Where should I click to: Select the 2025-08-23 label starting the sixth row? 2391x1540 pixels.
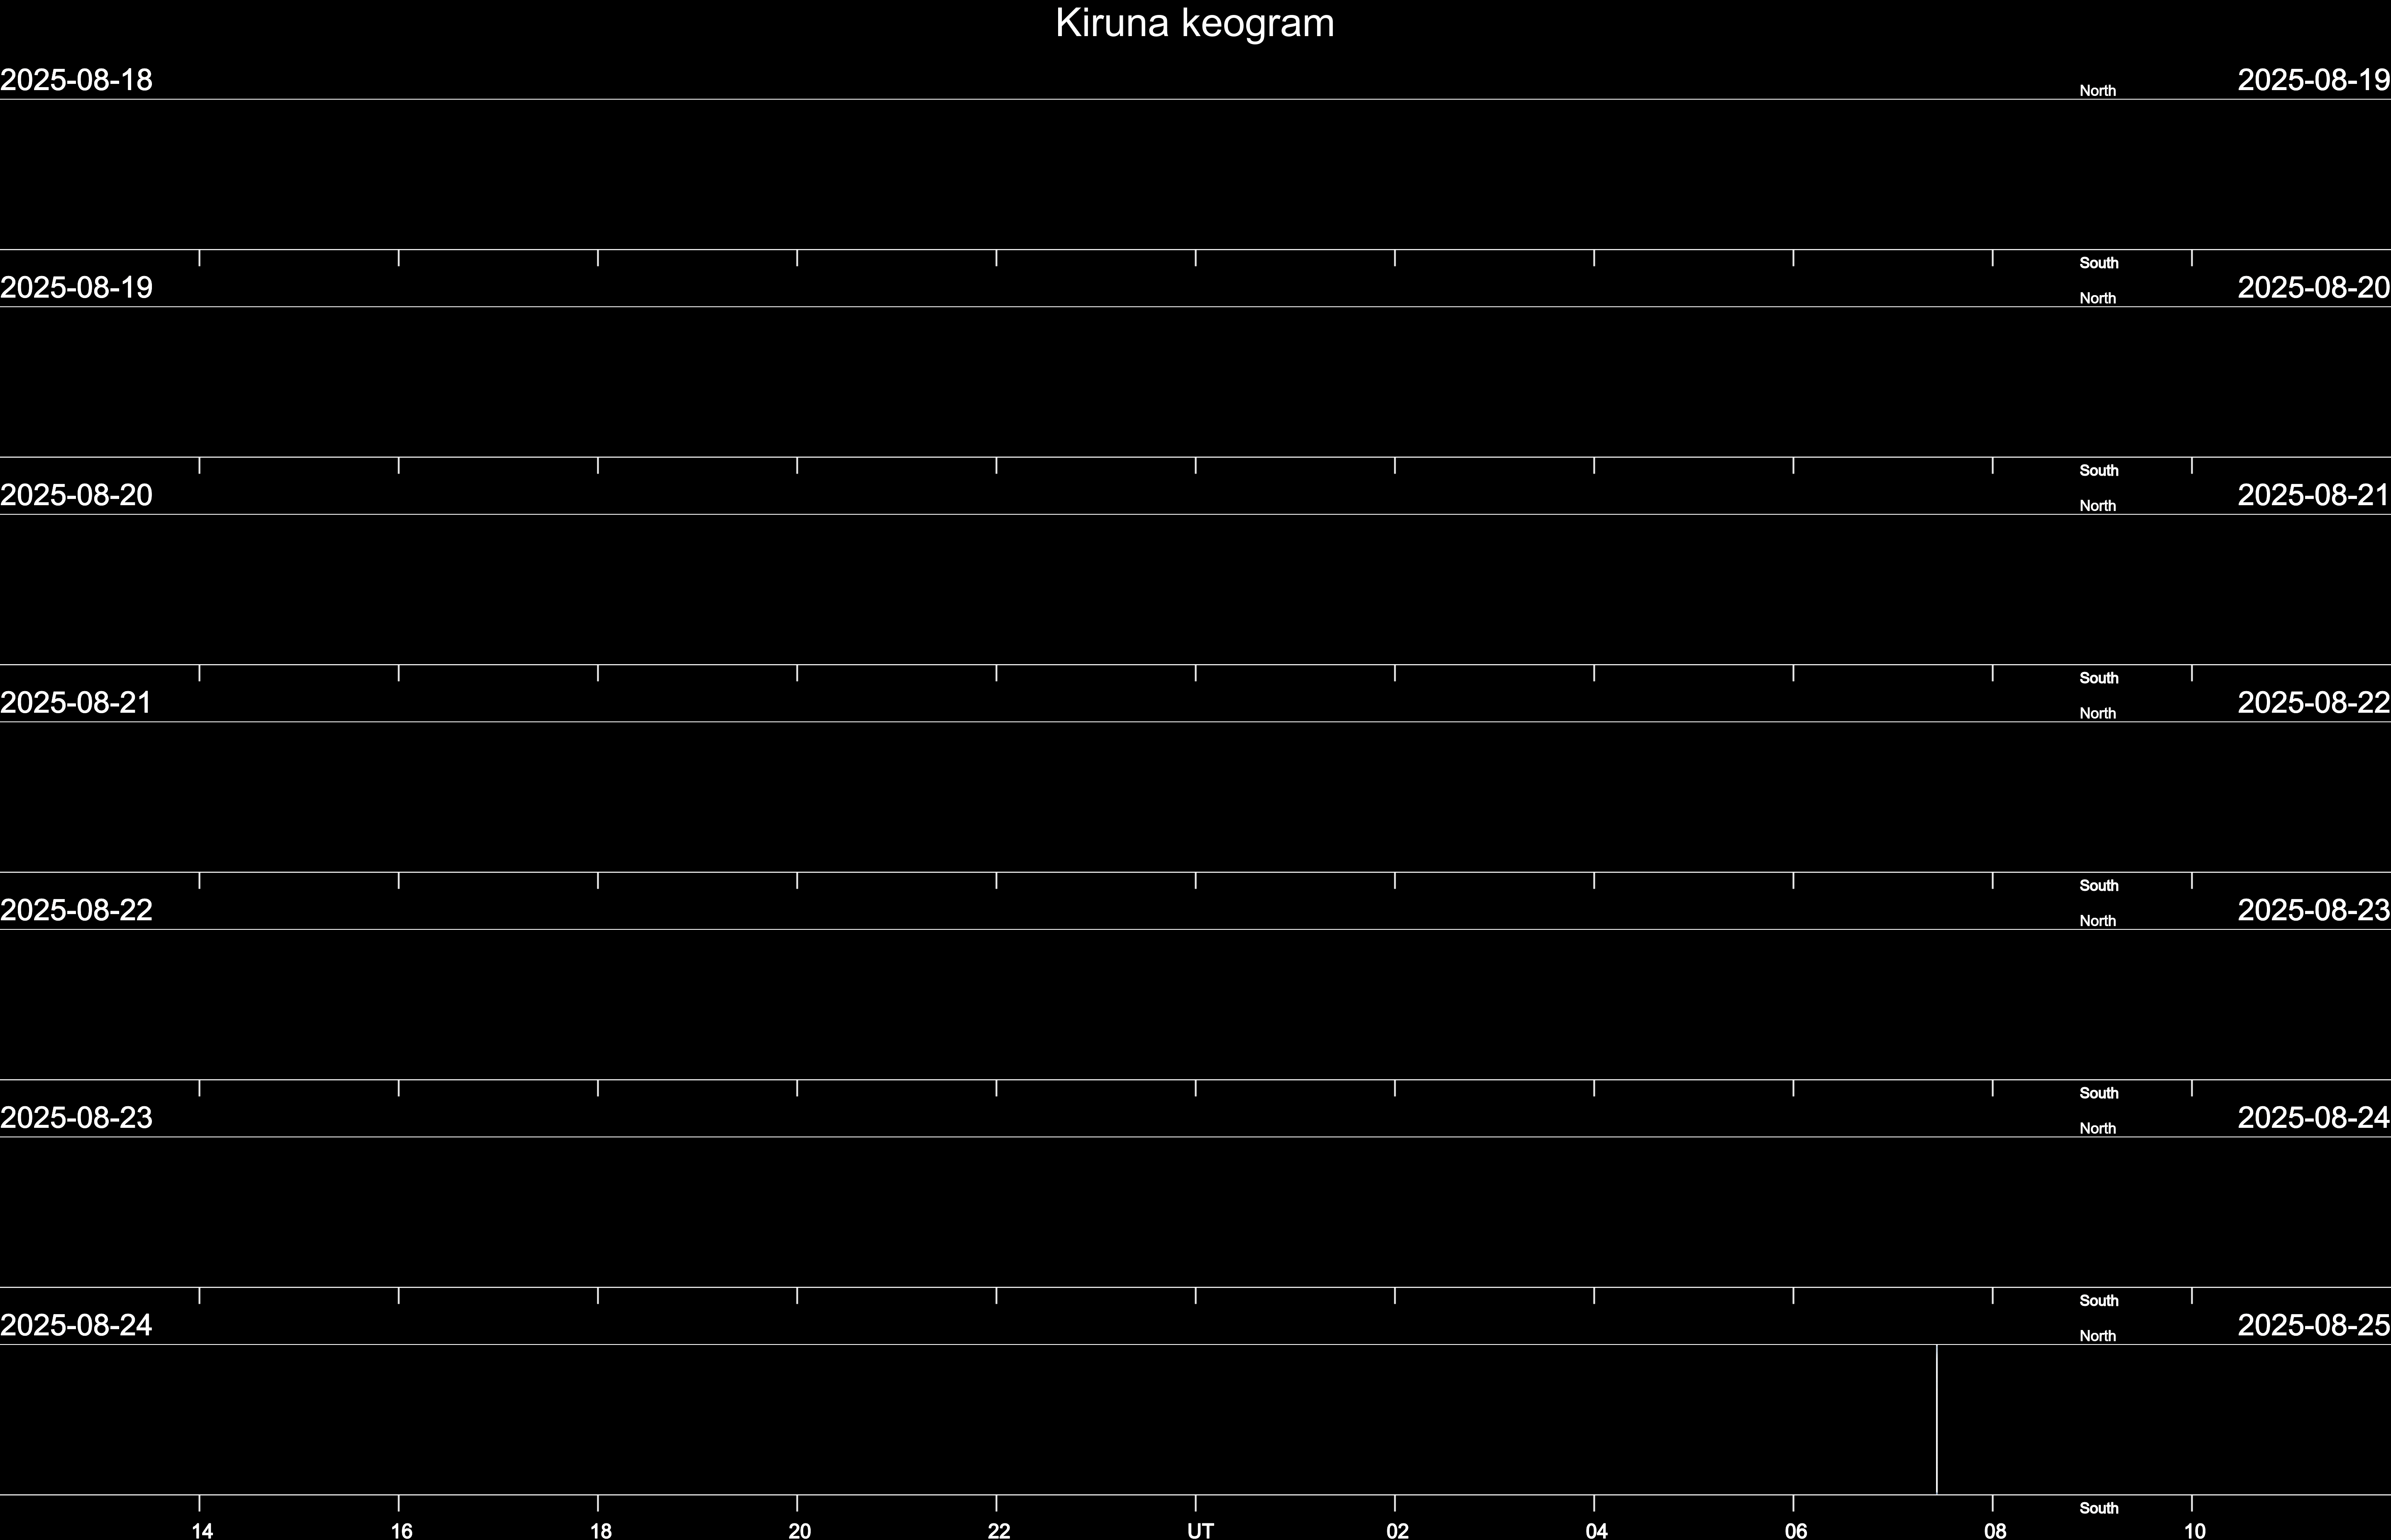pos(76,1118)
